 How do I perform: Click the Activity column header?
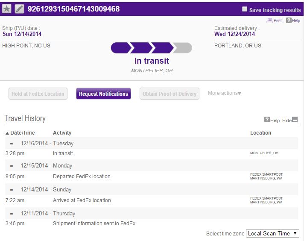(x=62, y=133)
